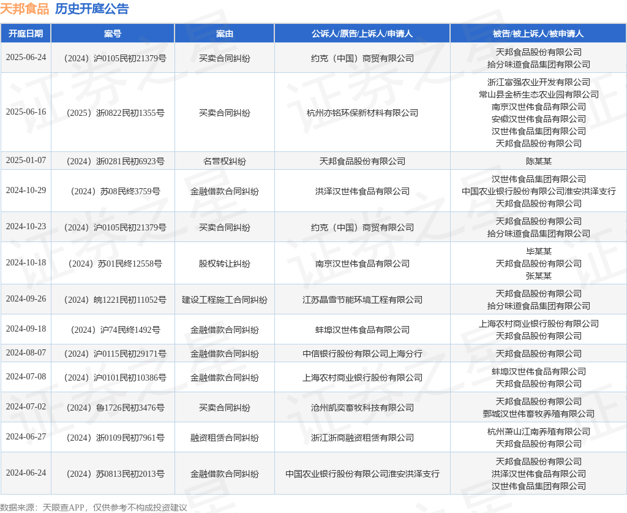Click date cell 2024-06-27
Image resolution: width=627 pixels, height=513 pixels.
[x=26, y=436]
